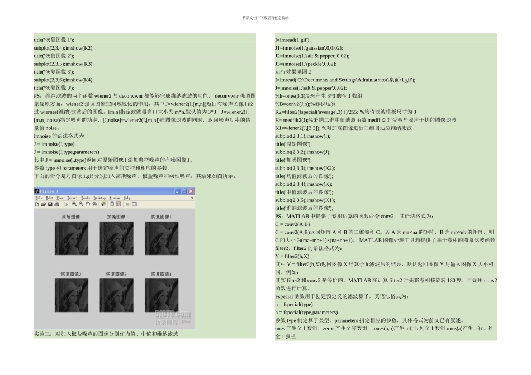
Task: Click the Hide Plot Tools icon
Action: coord(127,204)
